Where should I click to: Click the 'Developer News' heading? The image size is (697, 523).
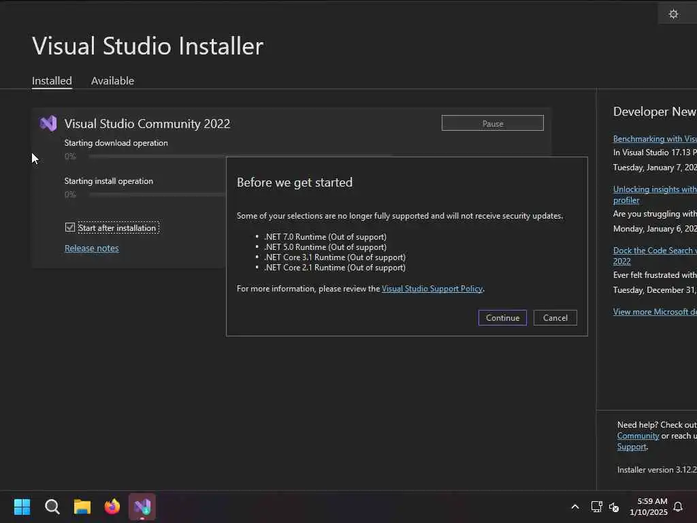point(655,112)
